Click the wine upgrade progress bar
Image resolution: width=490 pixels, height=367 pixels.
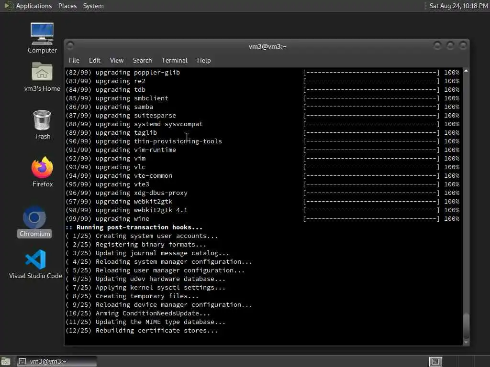371,219
